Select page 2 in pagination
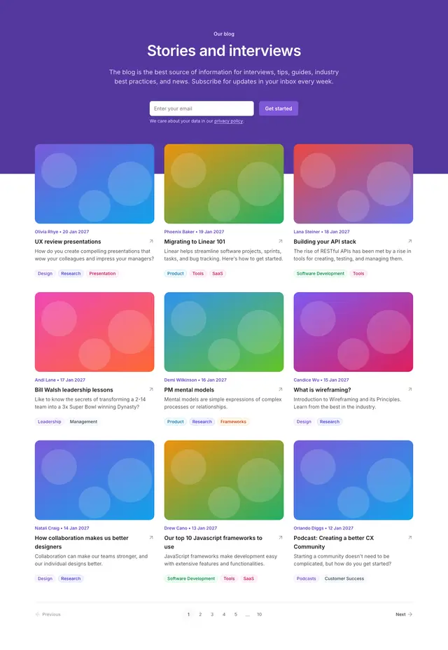The height and width of the screenshot is (650, 448). coord(200,614)
